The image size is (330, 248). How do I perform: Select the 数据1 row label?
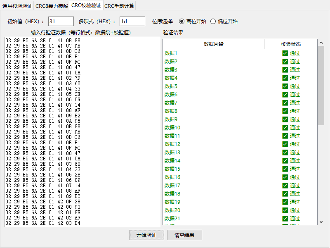click(x=171, y=53)
